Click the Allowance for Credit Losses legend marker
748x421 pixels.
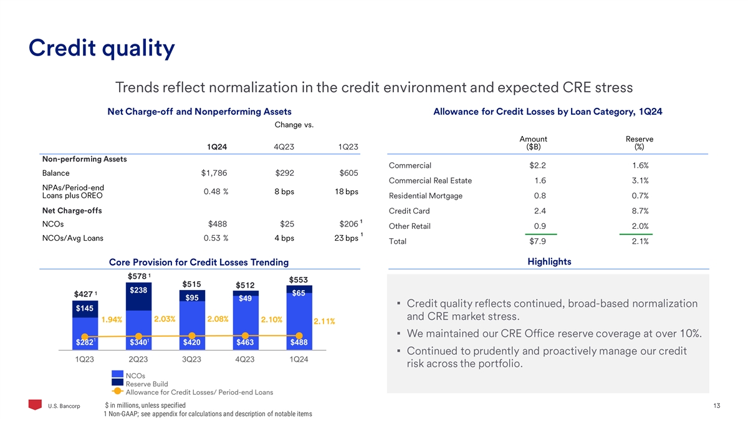coord(118,392)
